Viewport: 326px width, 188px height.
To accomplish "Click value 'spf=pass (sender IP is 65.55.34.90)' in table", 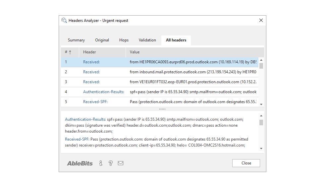I will pos(193,92).
